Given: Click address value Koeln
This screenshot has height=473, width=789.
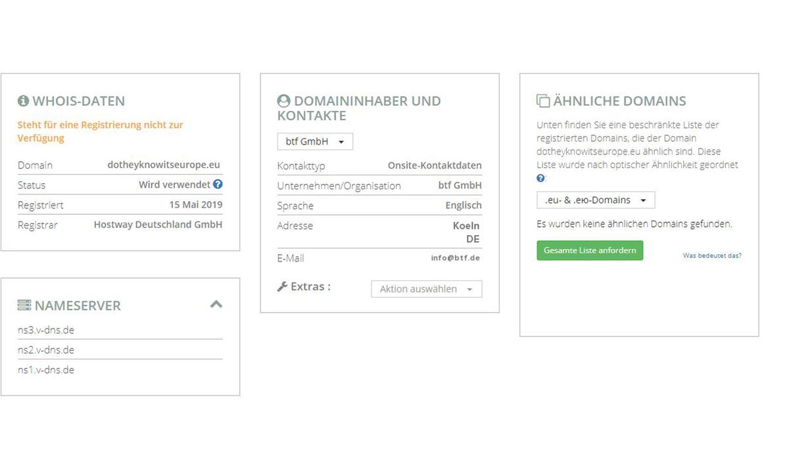Looking at the screenshot, I should click(466, 225).
